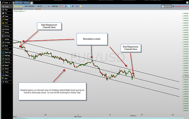The height and width of the screenshot is (119, 189).
Task: Pick the Reg Line tool
Action: coord(7,62)
